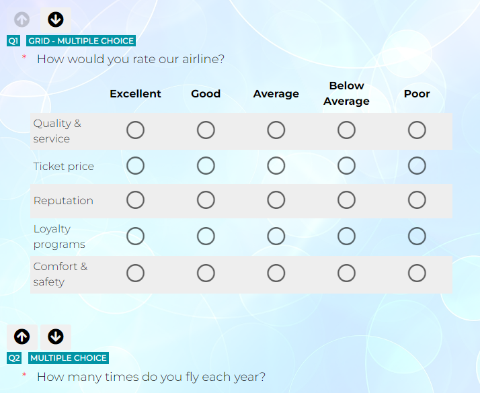Select Good for Ticket price
This screenshot has width=480, height=393.
click(206, 166)
